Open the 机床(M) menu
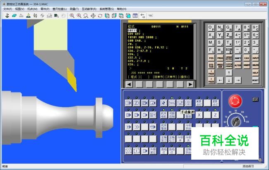The image size is (269, 170). [x=32, y=9]
